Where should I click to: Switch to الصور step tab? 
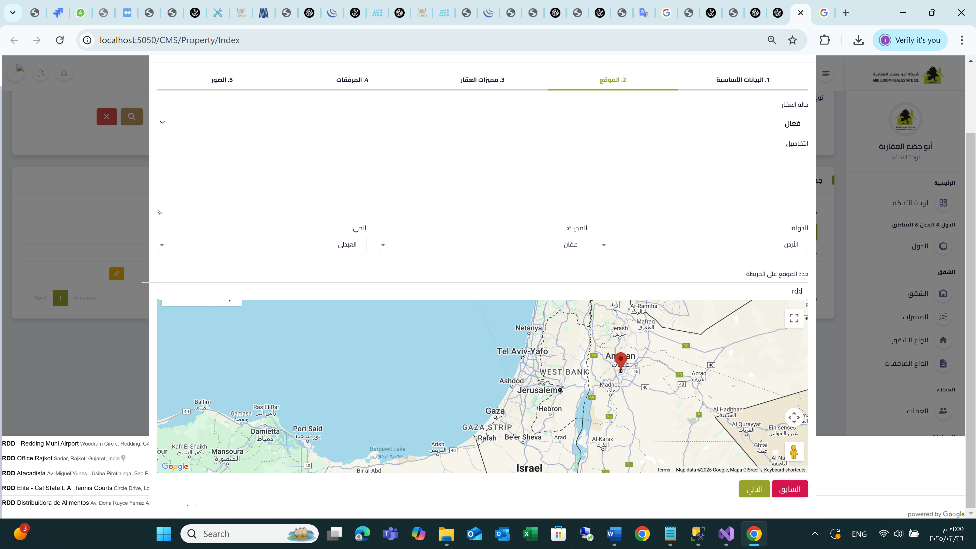pyautogui.click(x=222, y=80)
